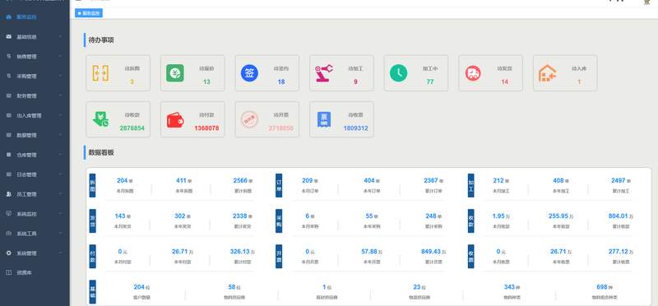
Task: Click the 待办事项 section heading
Action: [x=101, y=40]
